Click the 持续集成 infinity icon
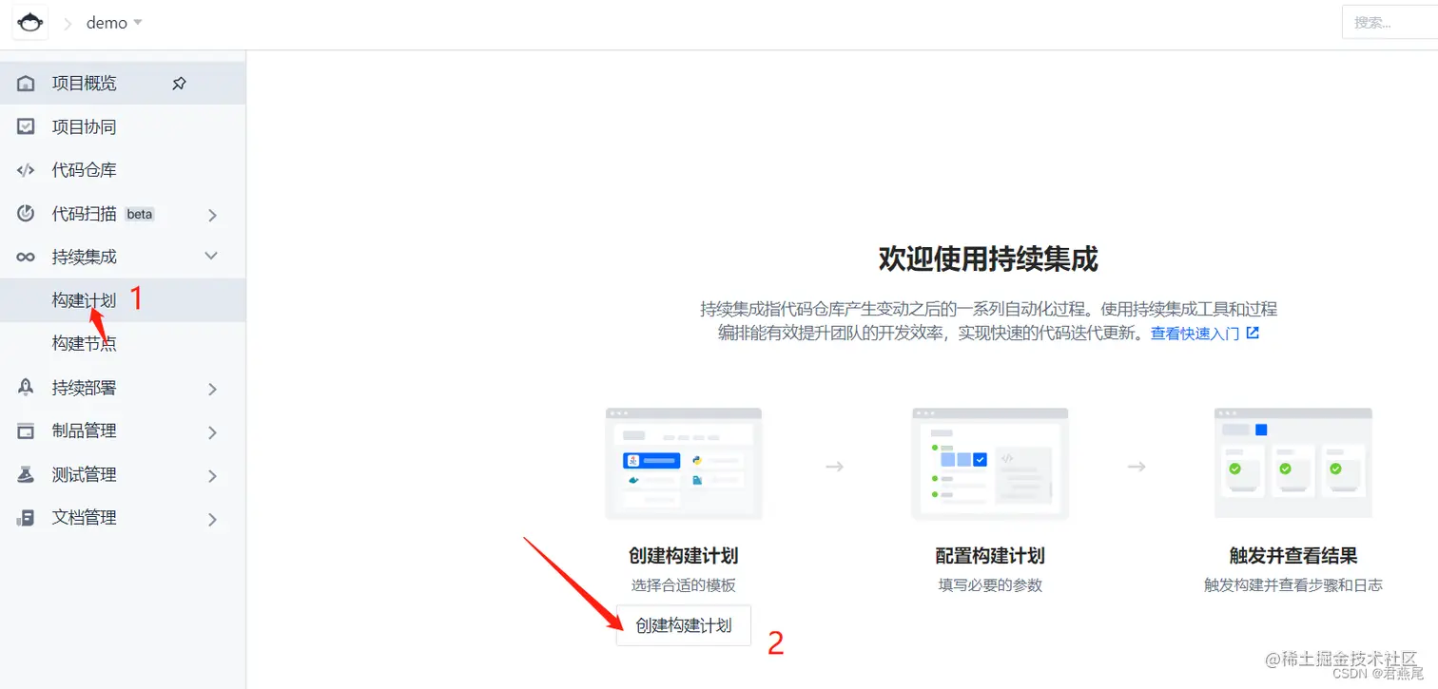 [x=26, y=256]
